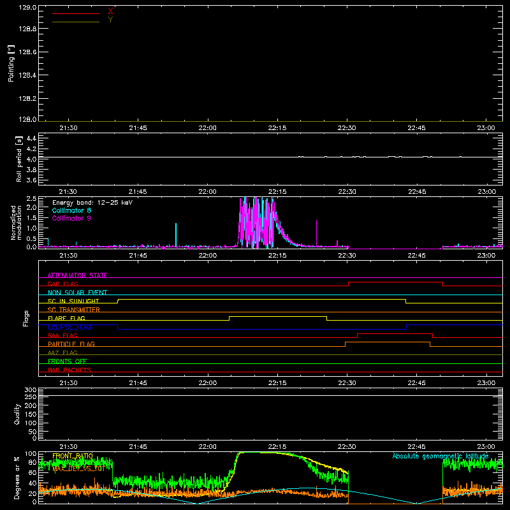Click the raised GAP_FLAG step segment
The image size is (510, 510).
pyautogui.click(x=395, y=282)
